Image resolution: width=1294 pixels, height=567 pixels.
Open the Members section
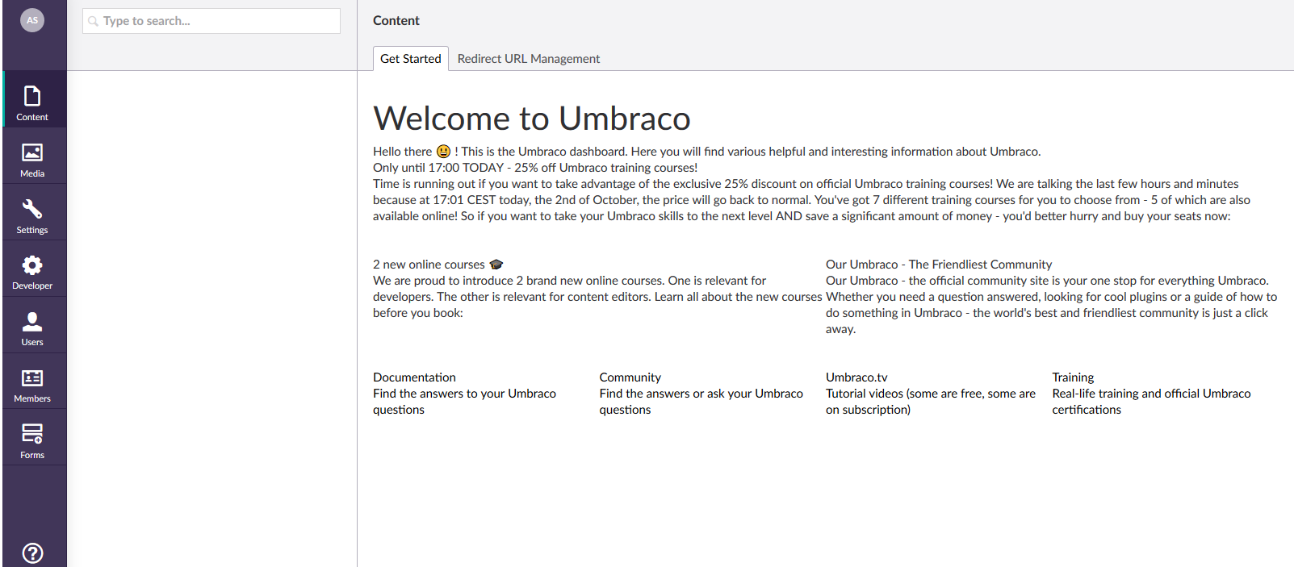coord(32,381)
